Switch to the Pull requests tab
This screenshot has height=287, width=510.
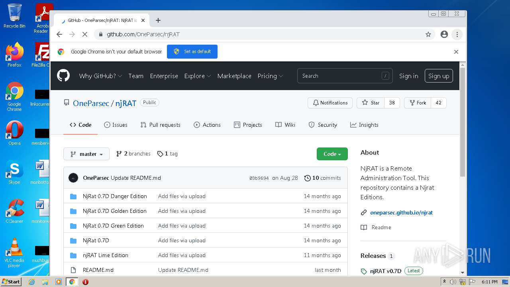click(161, 125)
